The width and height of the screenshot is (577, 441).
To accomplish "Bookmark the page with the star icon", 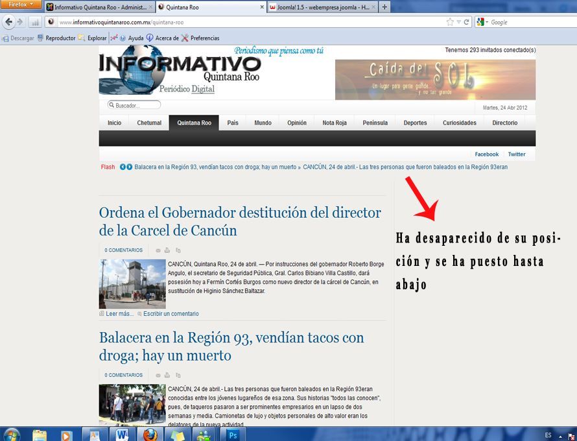I will pos(450,22).
